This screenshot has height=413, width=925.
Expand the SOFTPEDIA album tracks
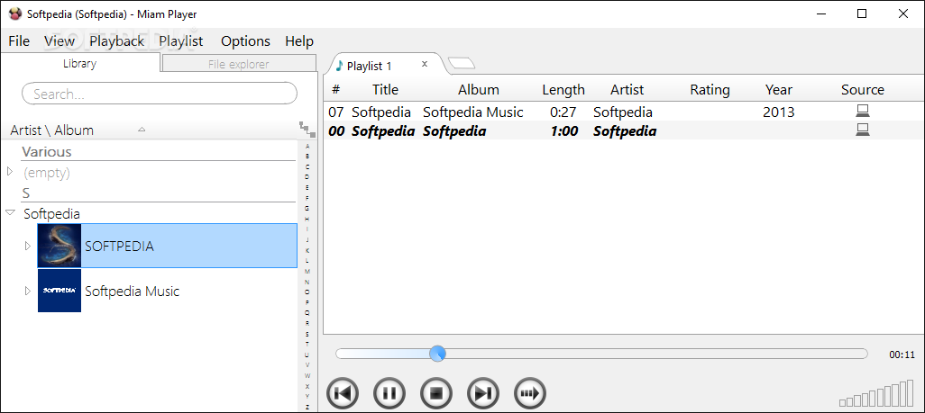(27, 246)
